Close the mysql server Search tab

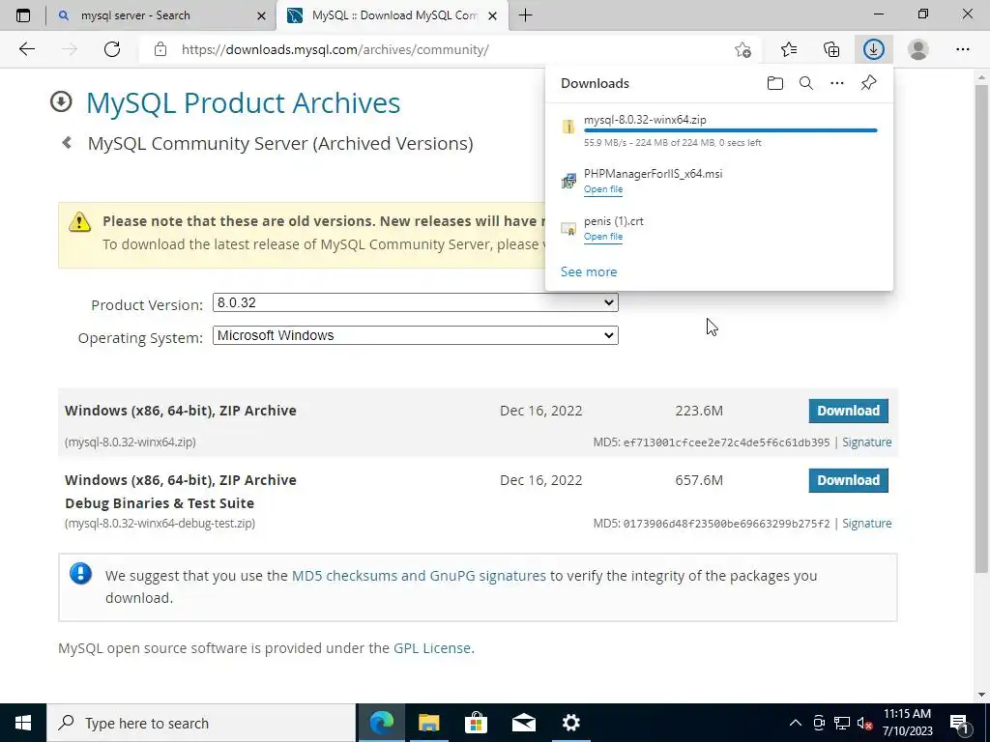click(x=261, y=15)
